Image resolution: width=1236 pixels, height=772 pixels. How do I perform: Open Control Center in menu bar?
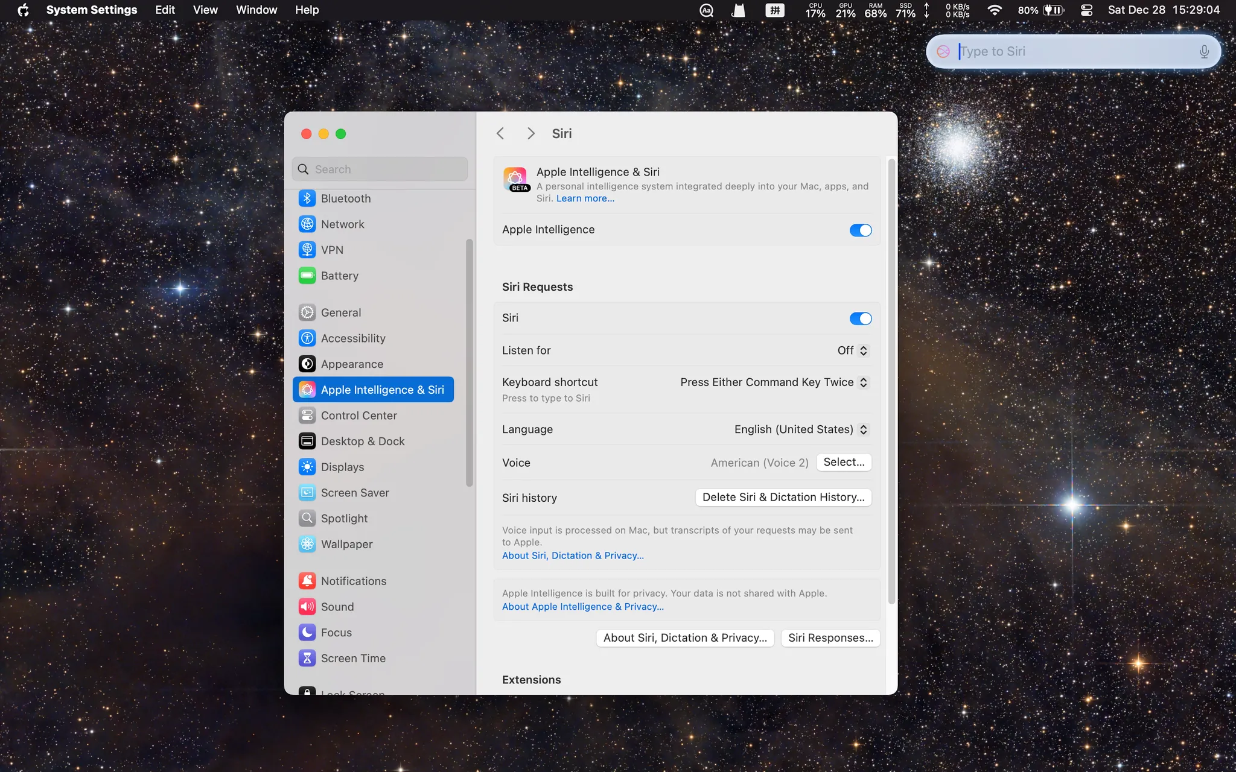click(x=1086, y=10)
